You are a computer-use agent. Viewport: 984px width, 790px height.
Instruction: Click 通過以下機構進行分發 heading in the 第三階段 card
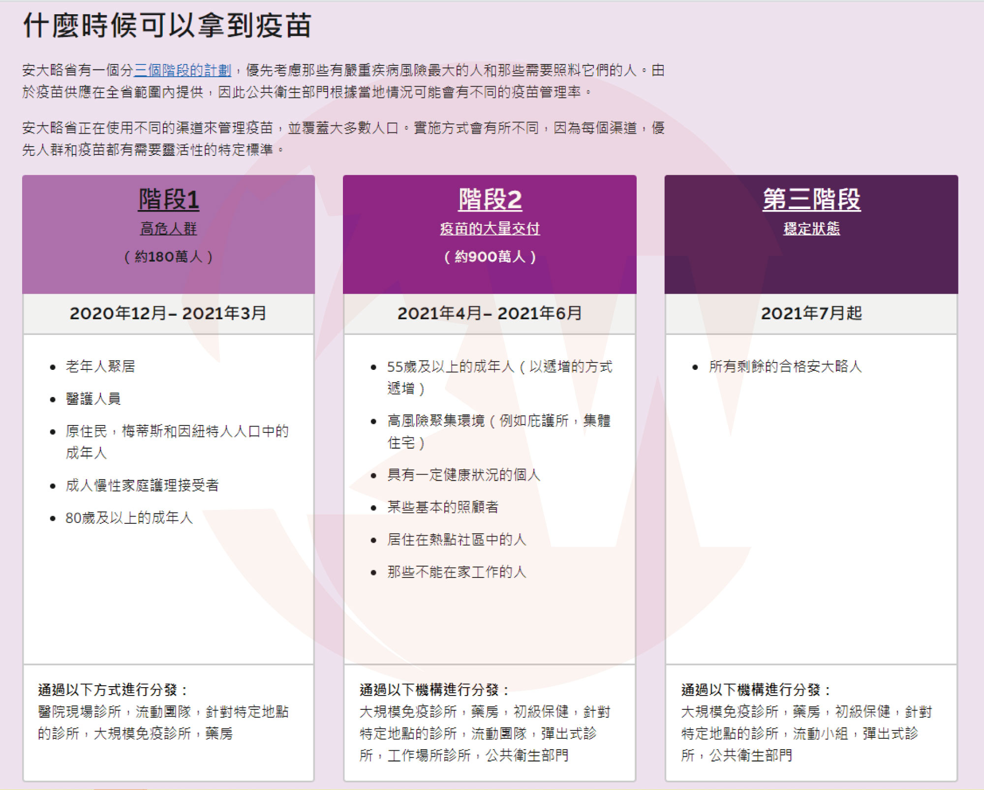[756, 690]
